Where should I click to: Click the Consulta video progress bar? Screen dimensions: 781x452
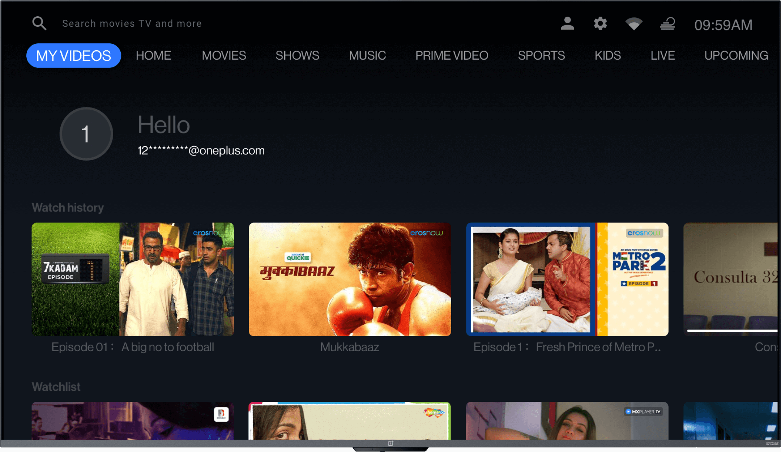732,331
